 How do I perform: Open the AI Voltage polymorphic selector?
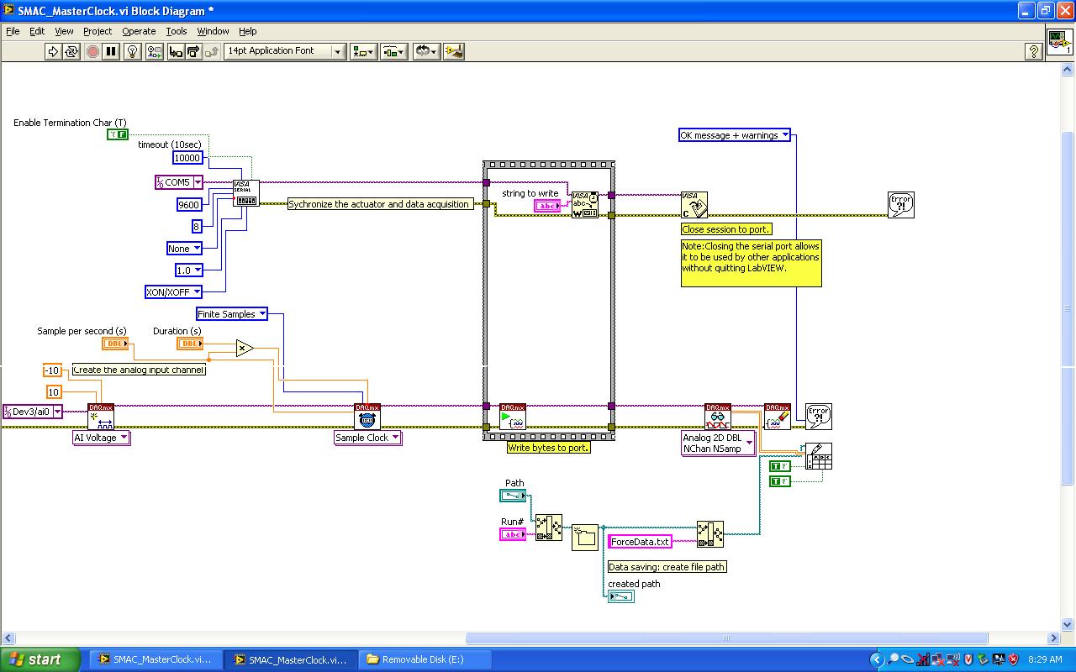[x=102, y=438]
